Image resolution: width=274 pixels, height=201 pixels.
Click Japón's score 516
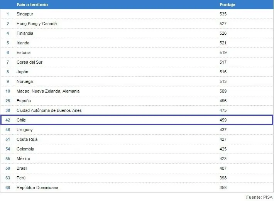click(223, 72)
